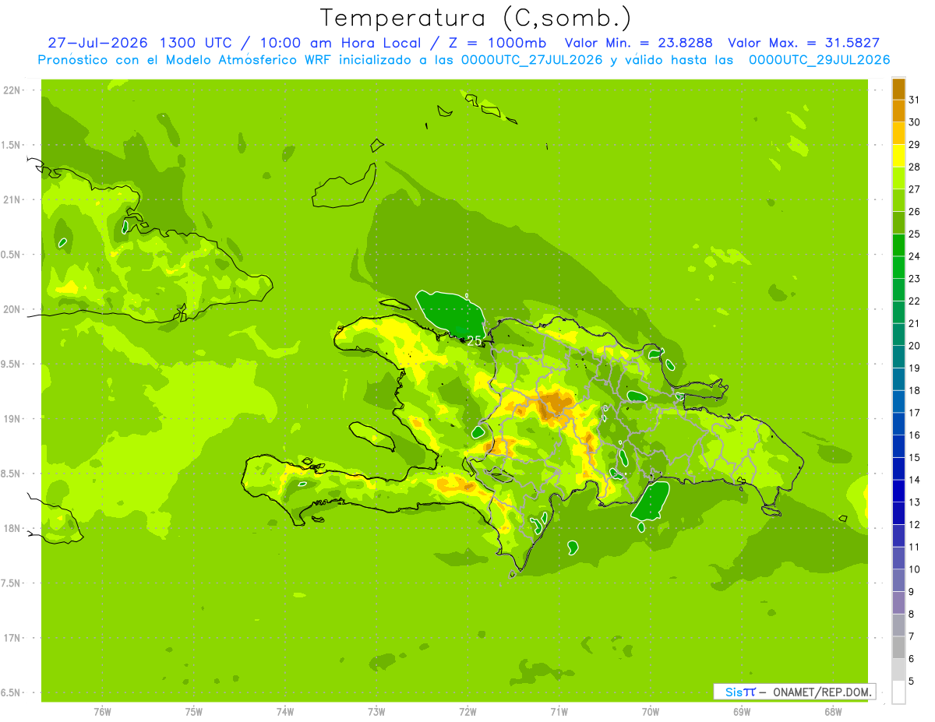Screen dimensions: 935x722
Task: Click the '73W' longitude axis label
Action: 376,712
